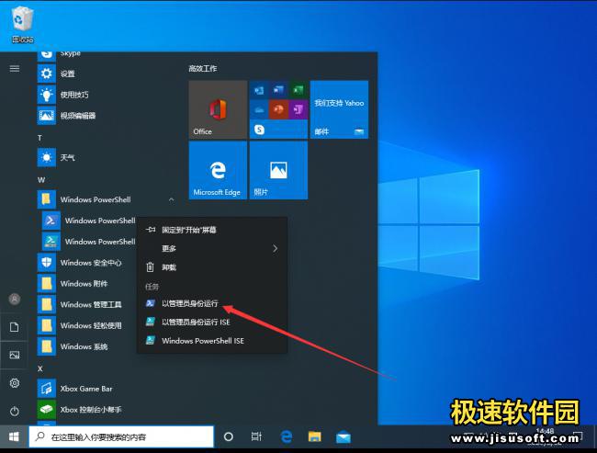
Task: Open the user account icon in Start sidebar
Action: [15, 299]
